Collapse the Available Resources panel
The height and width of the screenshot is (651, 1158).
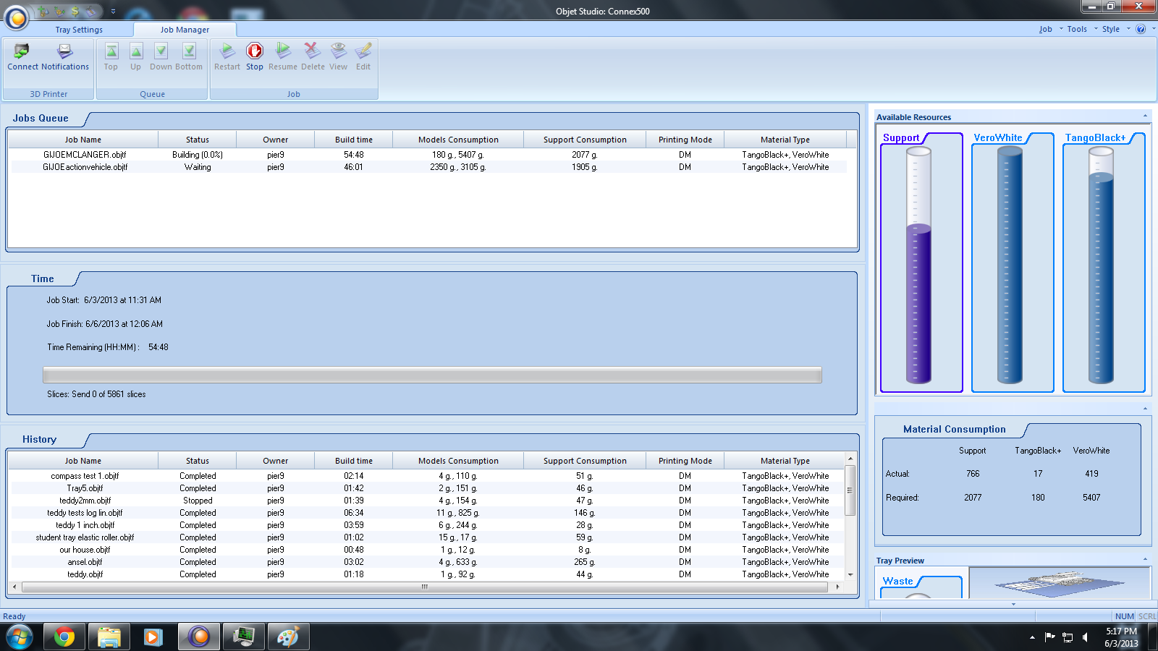[1145, 116]
